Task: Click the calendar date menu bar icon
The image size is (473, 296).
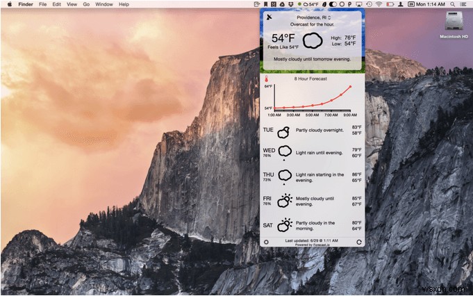Action: click(411, 4)
